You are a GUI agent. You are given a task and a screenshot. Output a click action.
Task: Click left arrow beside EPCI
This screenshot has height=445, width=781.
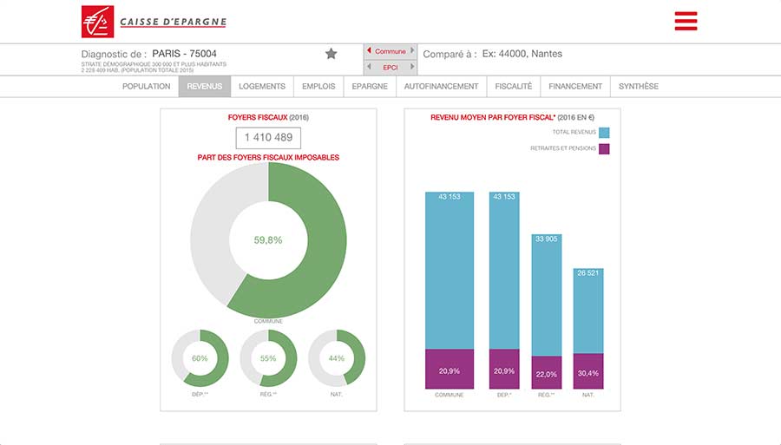369,67
